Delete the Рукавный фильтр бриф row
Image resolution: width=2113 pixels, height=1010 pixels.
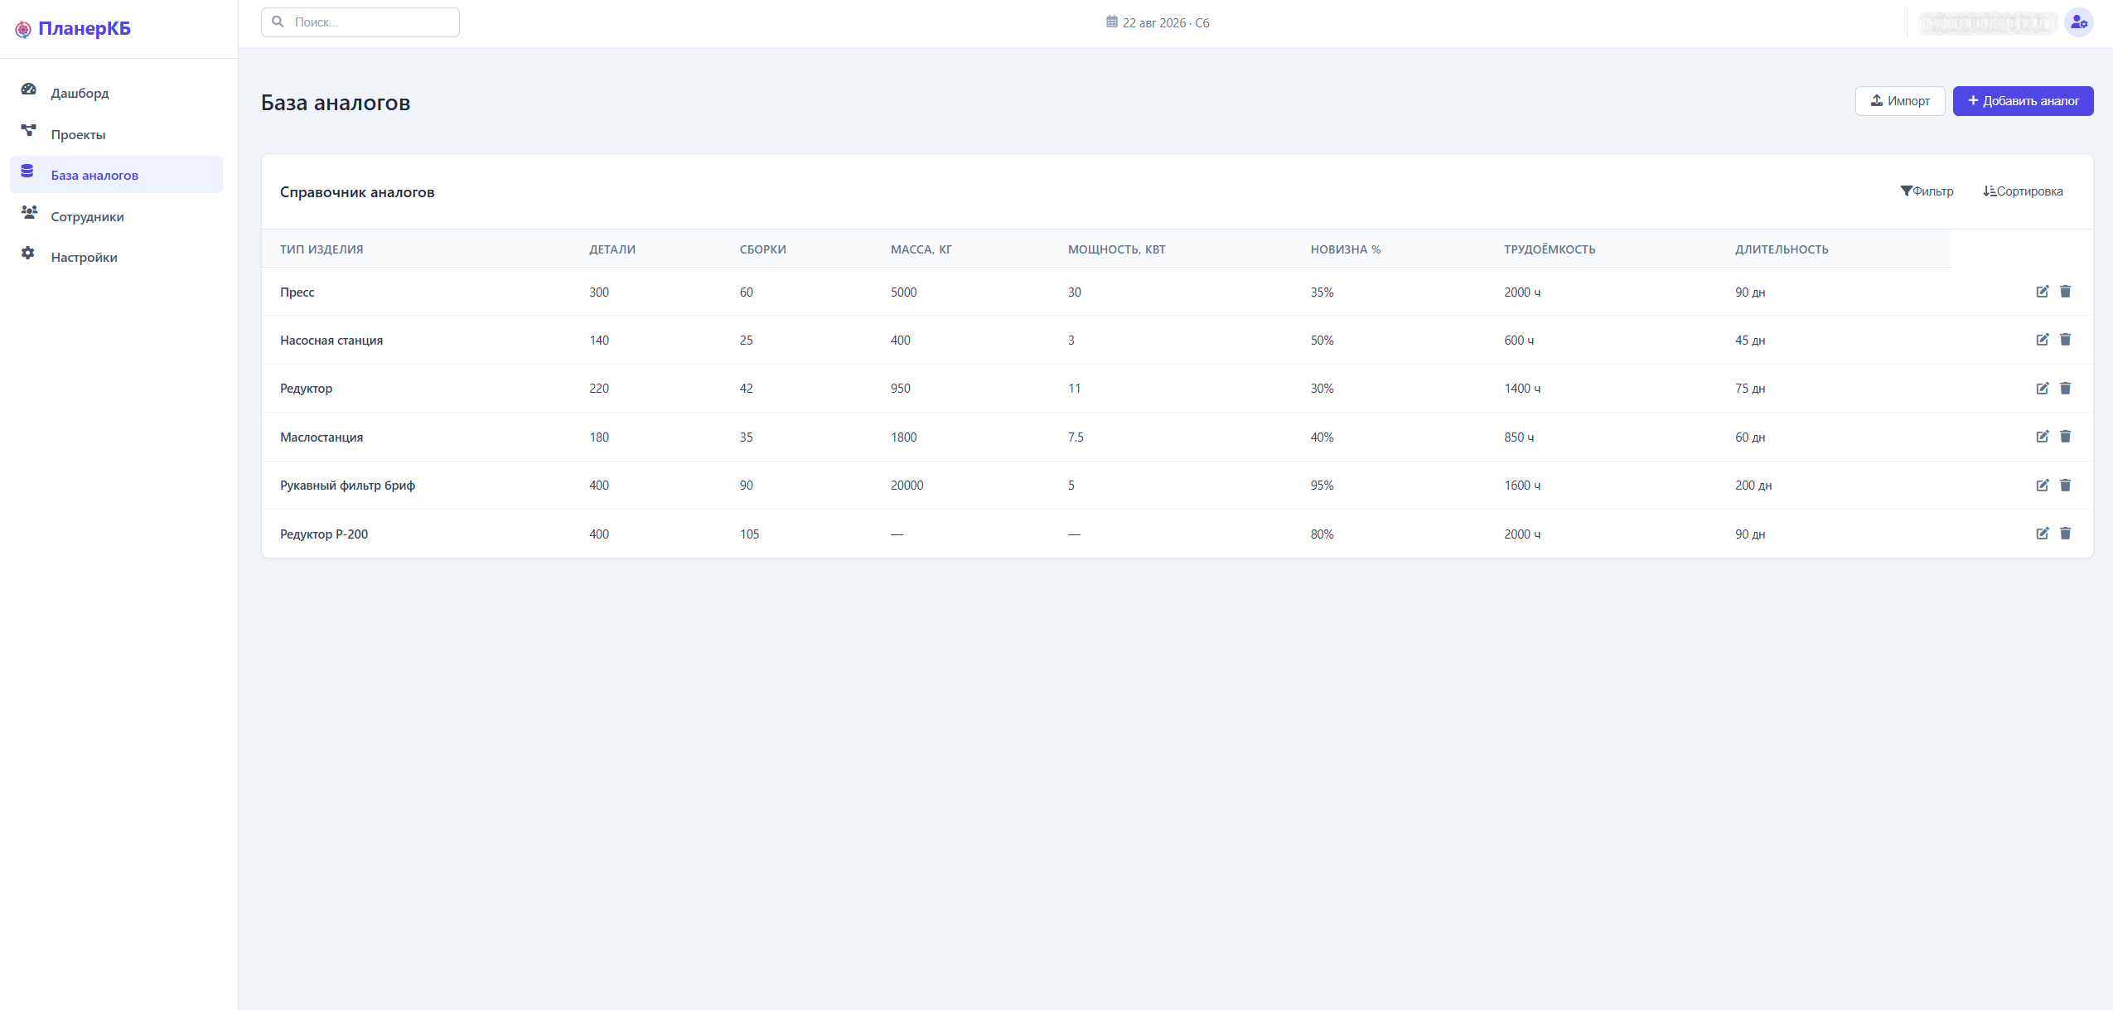pyautogui.click(x=2065, y=486)
